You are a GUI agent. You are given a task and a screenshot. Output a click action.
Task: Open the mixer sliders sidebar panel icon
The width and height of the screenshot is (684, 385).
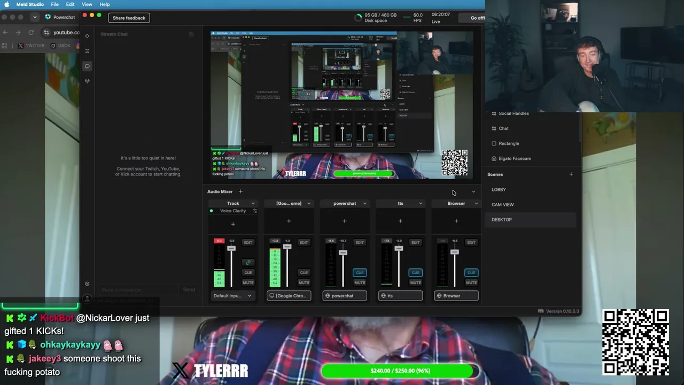[87, 51]
